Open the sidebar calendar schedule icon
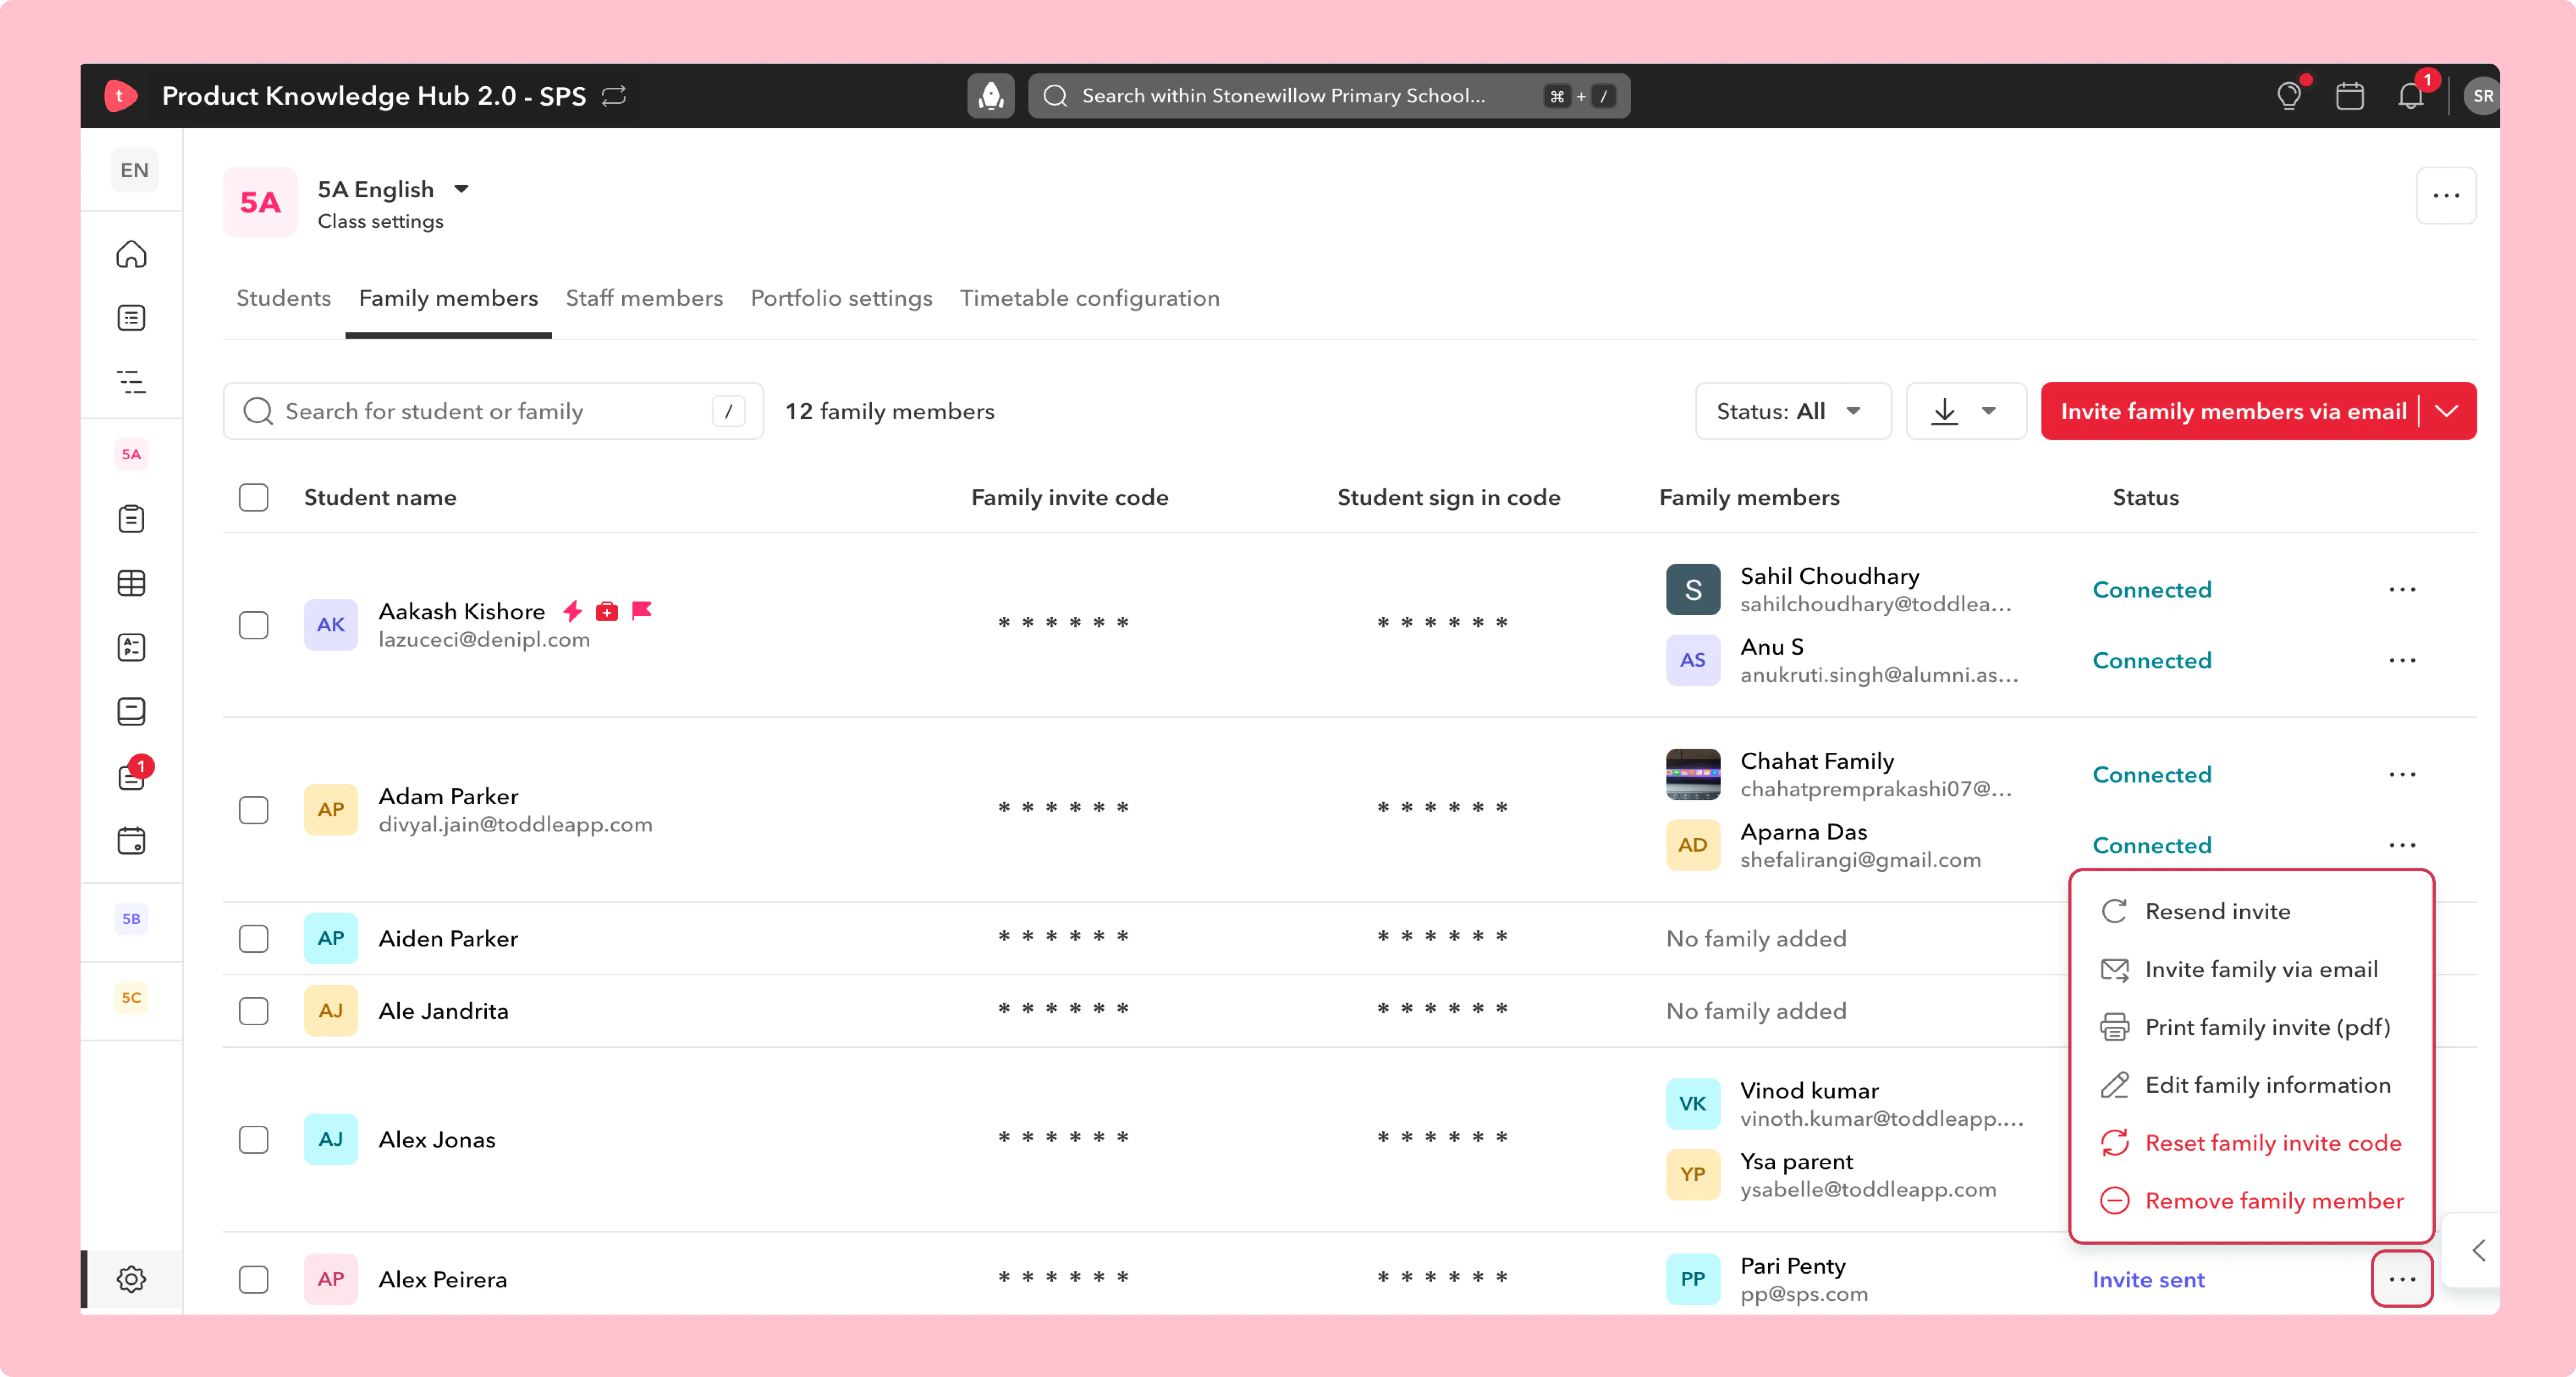This screenshot has width=2576, height=1377. [131, 841]
